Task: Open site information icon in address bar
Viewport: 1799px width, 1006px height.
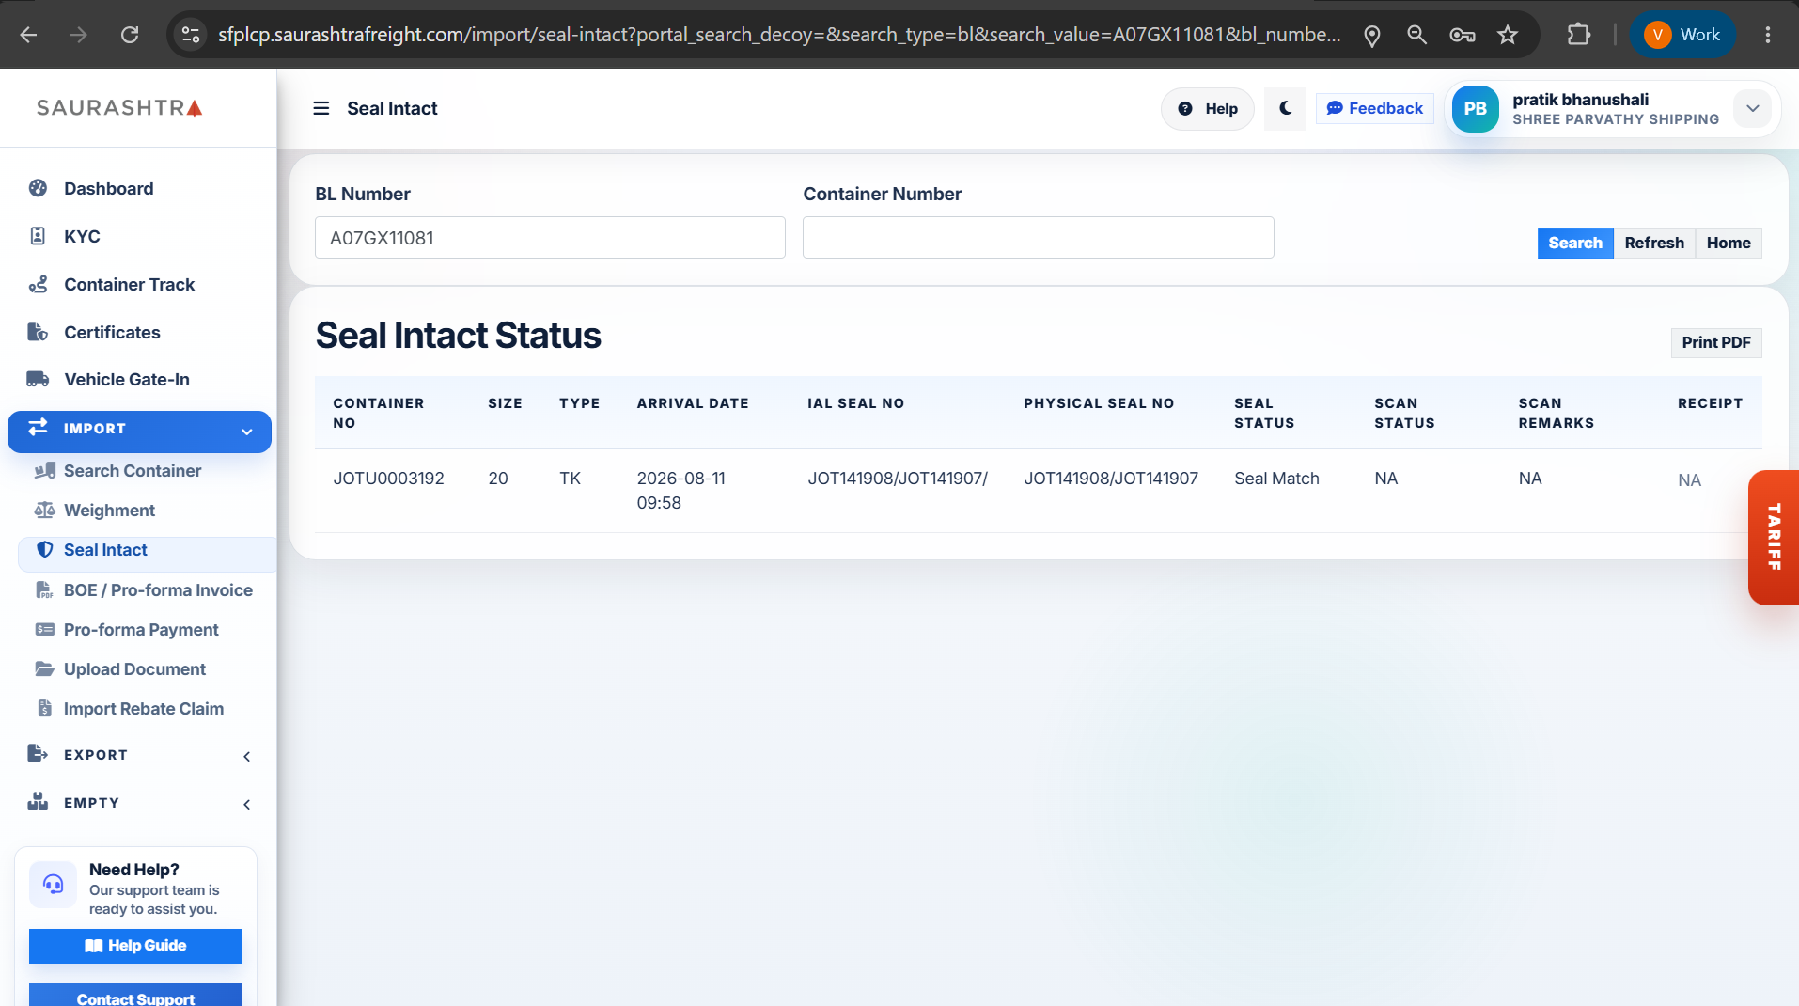Action: pyautogui.click(x=191, y=35)
